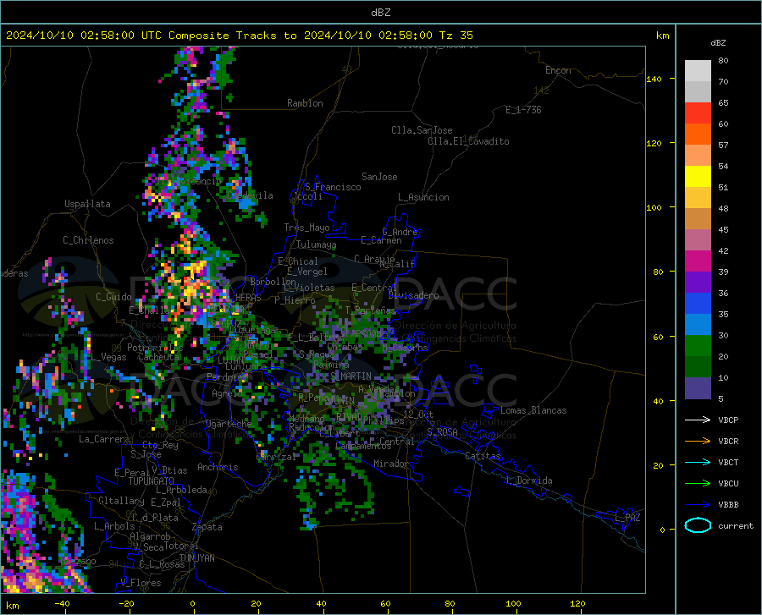Click the 120 km horizontal axis label
This screenshot has height=615, width=762.
(x=577, y=603)
